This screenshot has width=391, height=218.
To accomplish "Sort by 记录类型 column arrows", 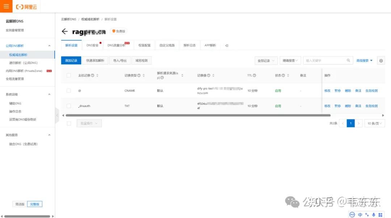I will coord(144,75).
